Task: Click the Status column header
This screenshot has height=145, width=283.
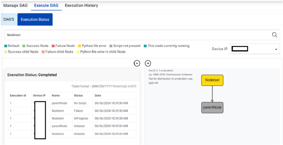Action: pyautogui.click(x=78, y=95)
